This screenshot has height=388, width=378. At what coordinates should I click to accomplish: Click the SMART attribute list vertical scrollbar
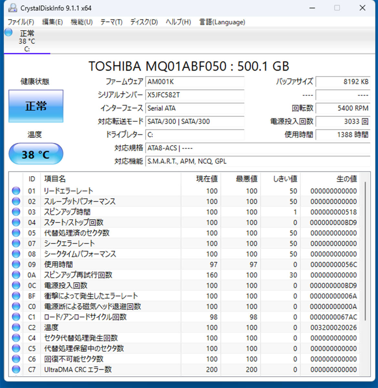point(365,251)
